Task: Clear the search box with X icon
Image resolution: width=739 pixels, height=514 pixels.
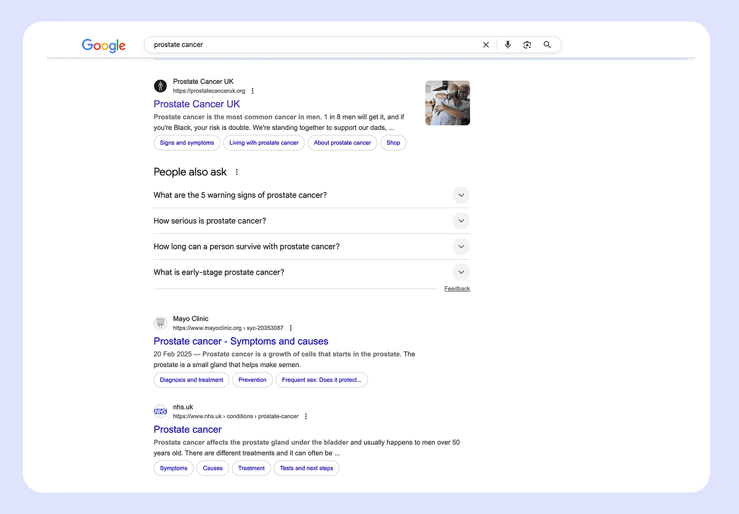Action: (x=486, y=45)
